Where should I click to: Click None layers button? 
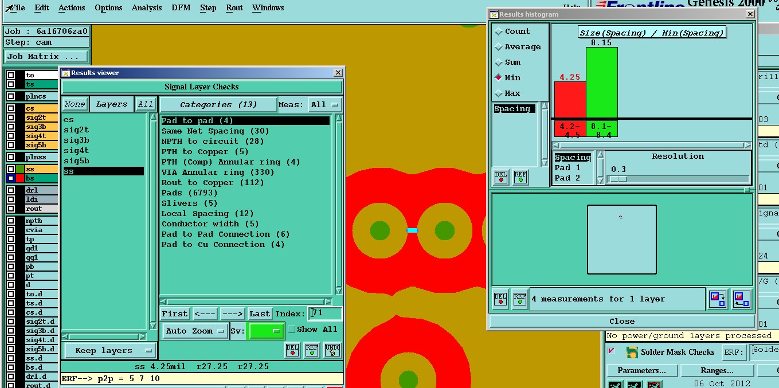75,104
